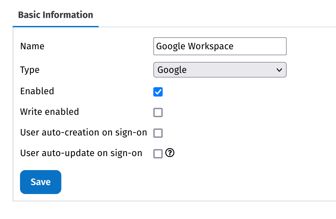Select the Type label text
Screen dimensions: 336x219
click(x=30, y=70)
